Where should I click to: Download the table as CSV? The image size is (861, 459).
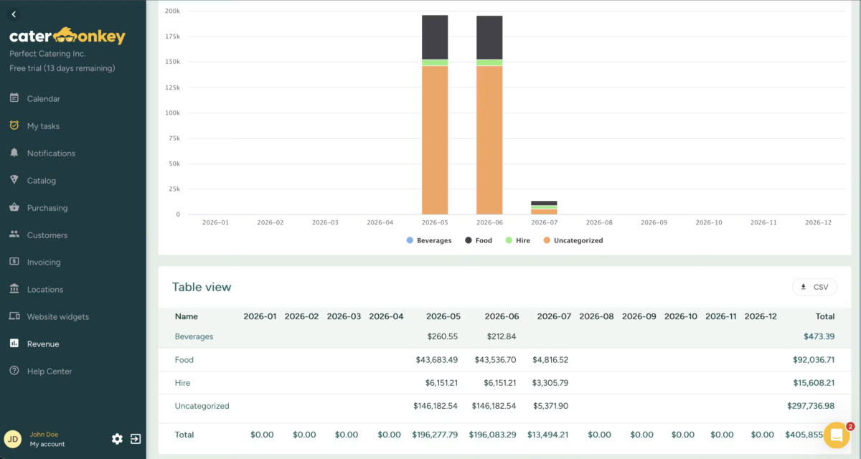click(814, 287)
